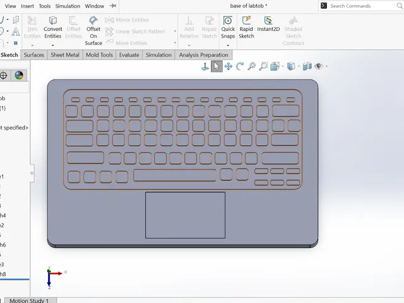Toggle Shaded Sketch Contours

(293, 31)
